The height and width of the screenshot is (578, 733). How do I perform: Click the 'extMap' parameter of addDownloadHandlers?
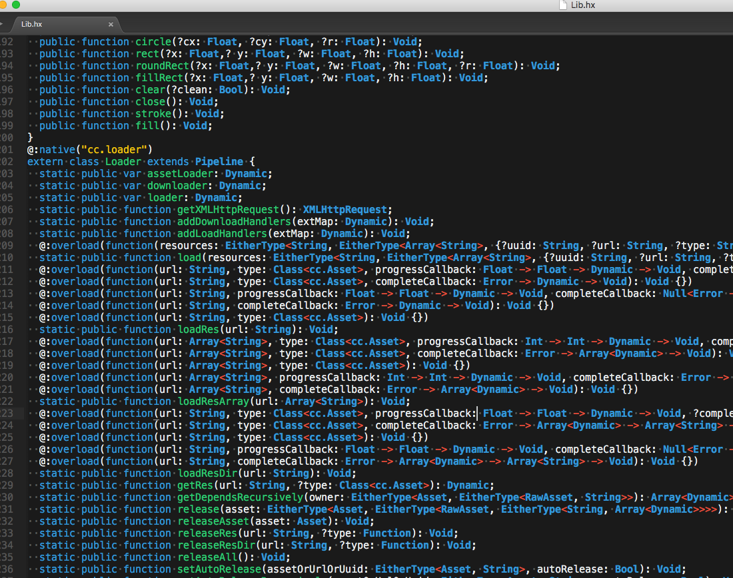[315, 222]
